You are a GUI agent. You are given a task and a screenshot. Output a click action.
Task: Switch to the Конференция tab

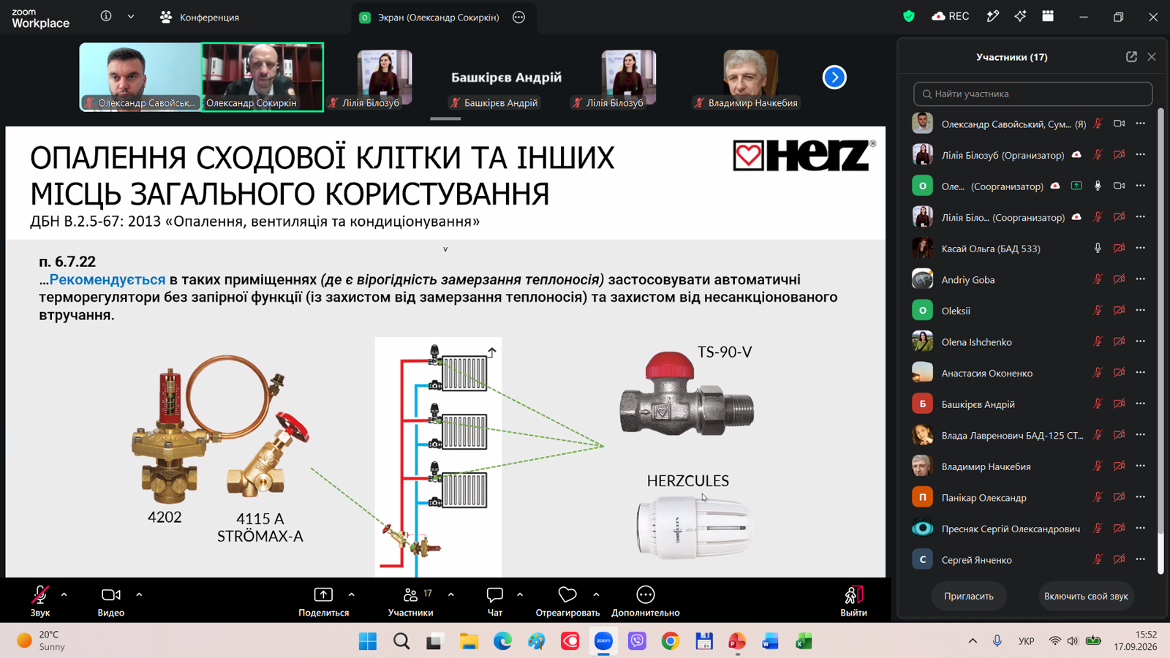click(200, 17)
